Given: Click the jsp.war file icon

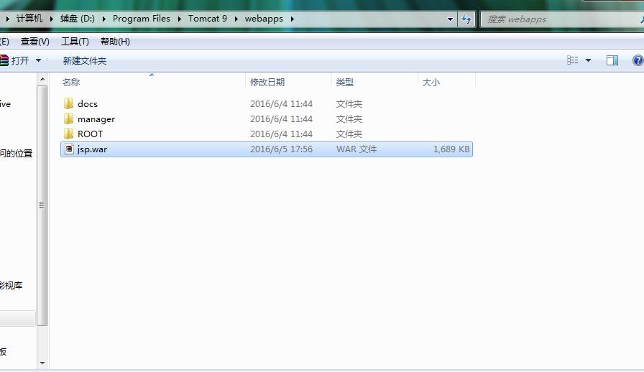Looking at the screenshot, I should (x=69, y=149).
